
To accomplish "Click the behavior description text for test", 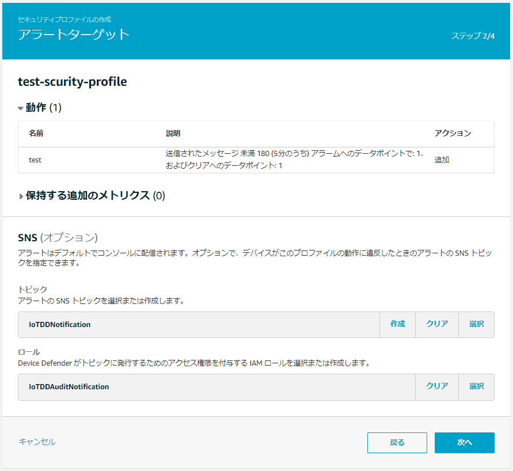I will pyautogui.click(x=294, y=159).
